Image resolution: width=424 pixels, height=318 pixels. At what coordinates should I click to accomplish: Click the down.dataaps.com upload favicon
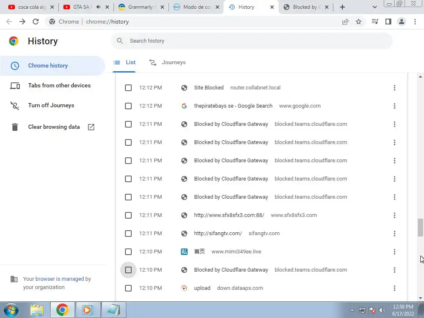184,288
